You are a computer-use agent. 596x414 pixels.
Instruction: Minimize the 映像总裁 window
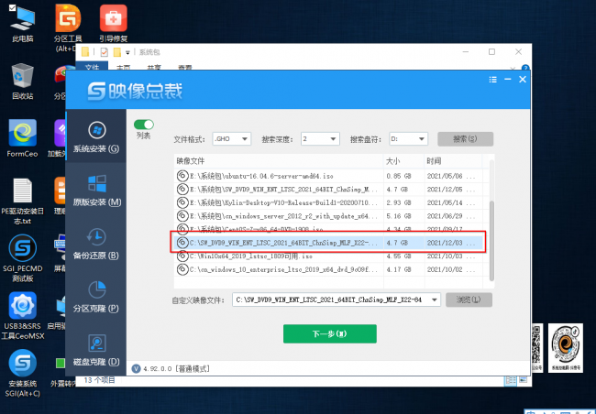coord(508,80)
